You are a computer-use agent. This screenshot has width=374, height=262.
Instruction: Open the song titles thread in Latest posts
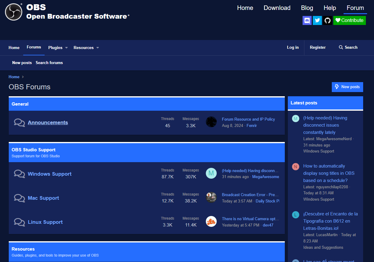pyautogui.click(x=329, y=173)
